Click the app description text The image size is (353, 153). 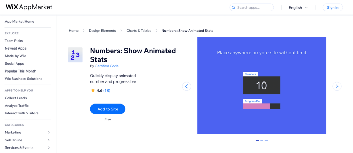coord(113,79)
